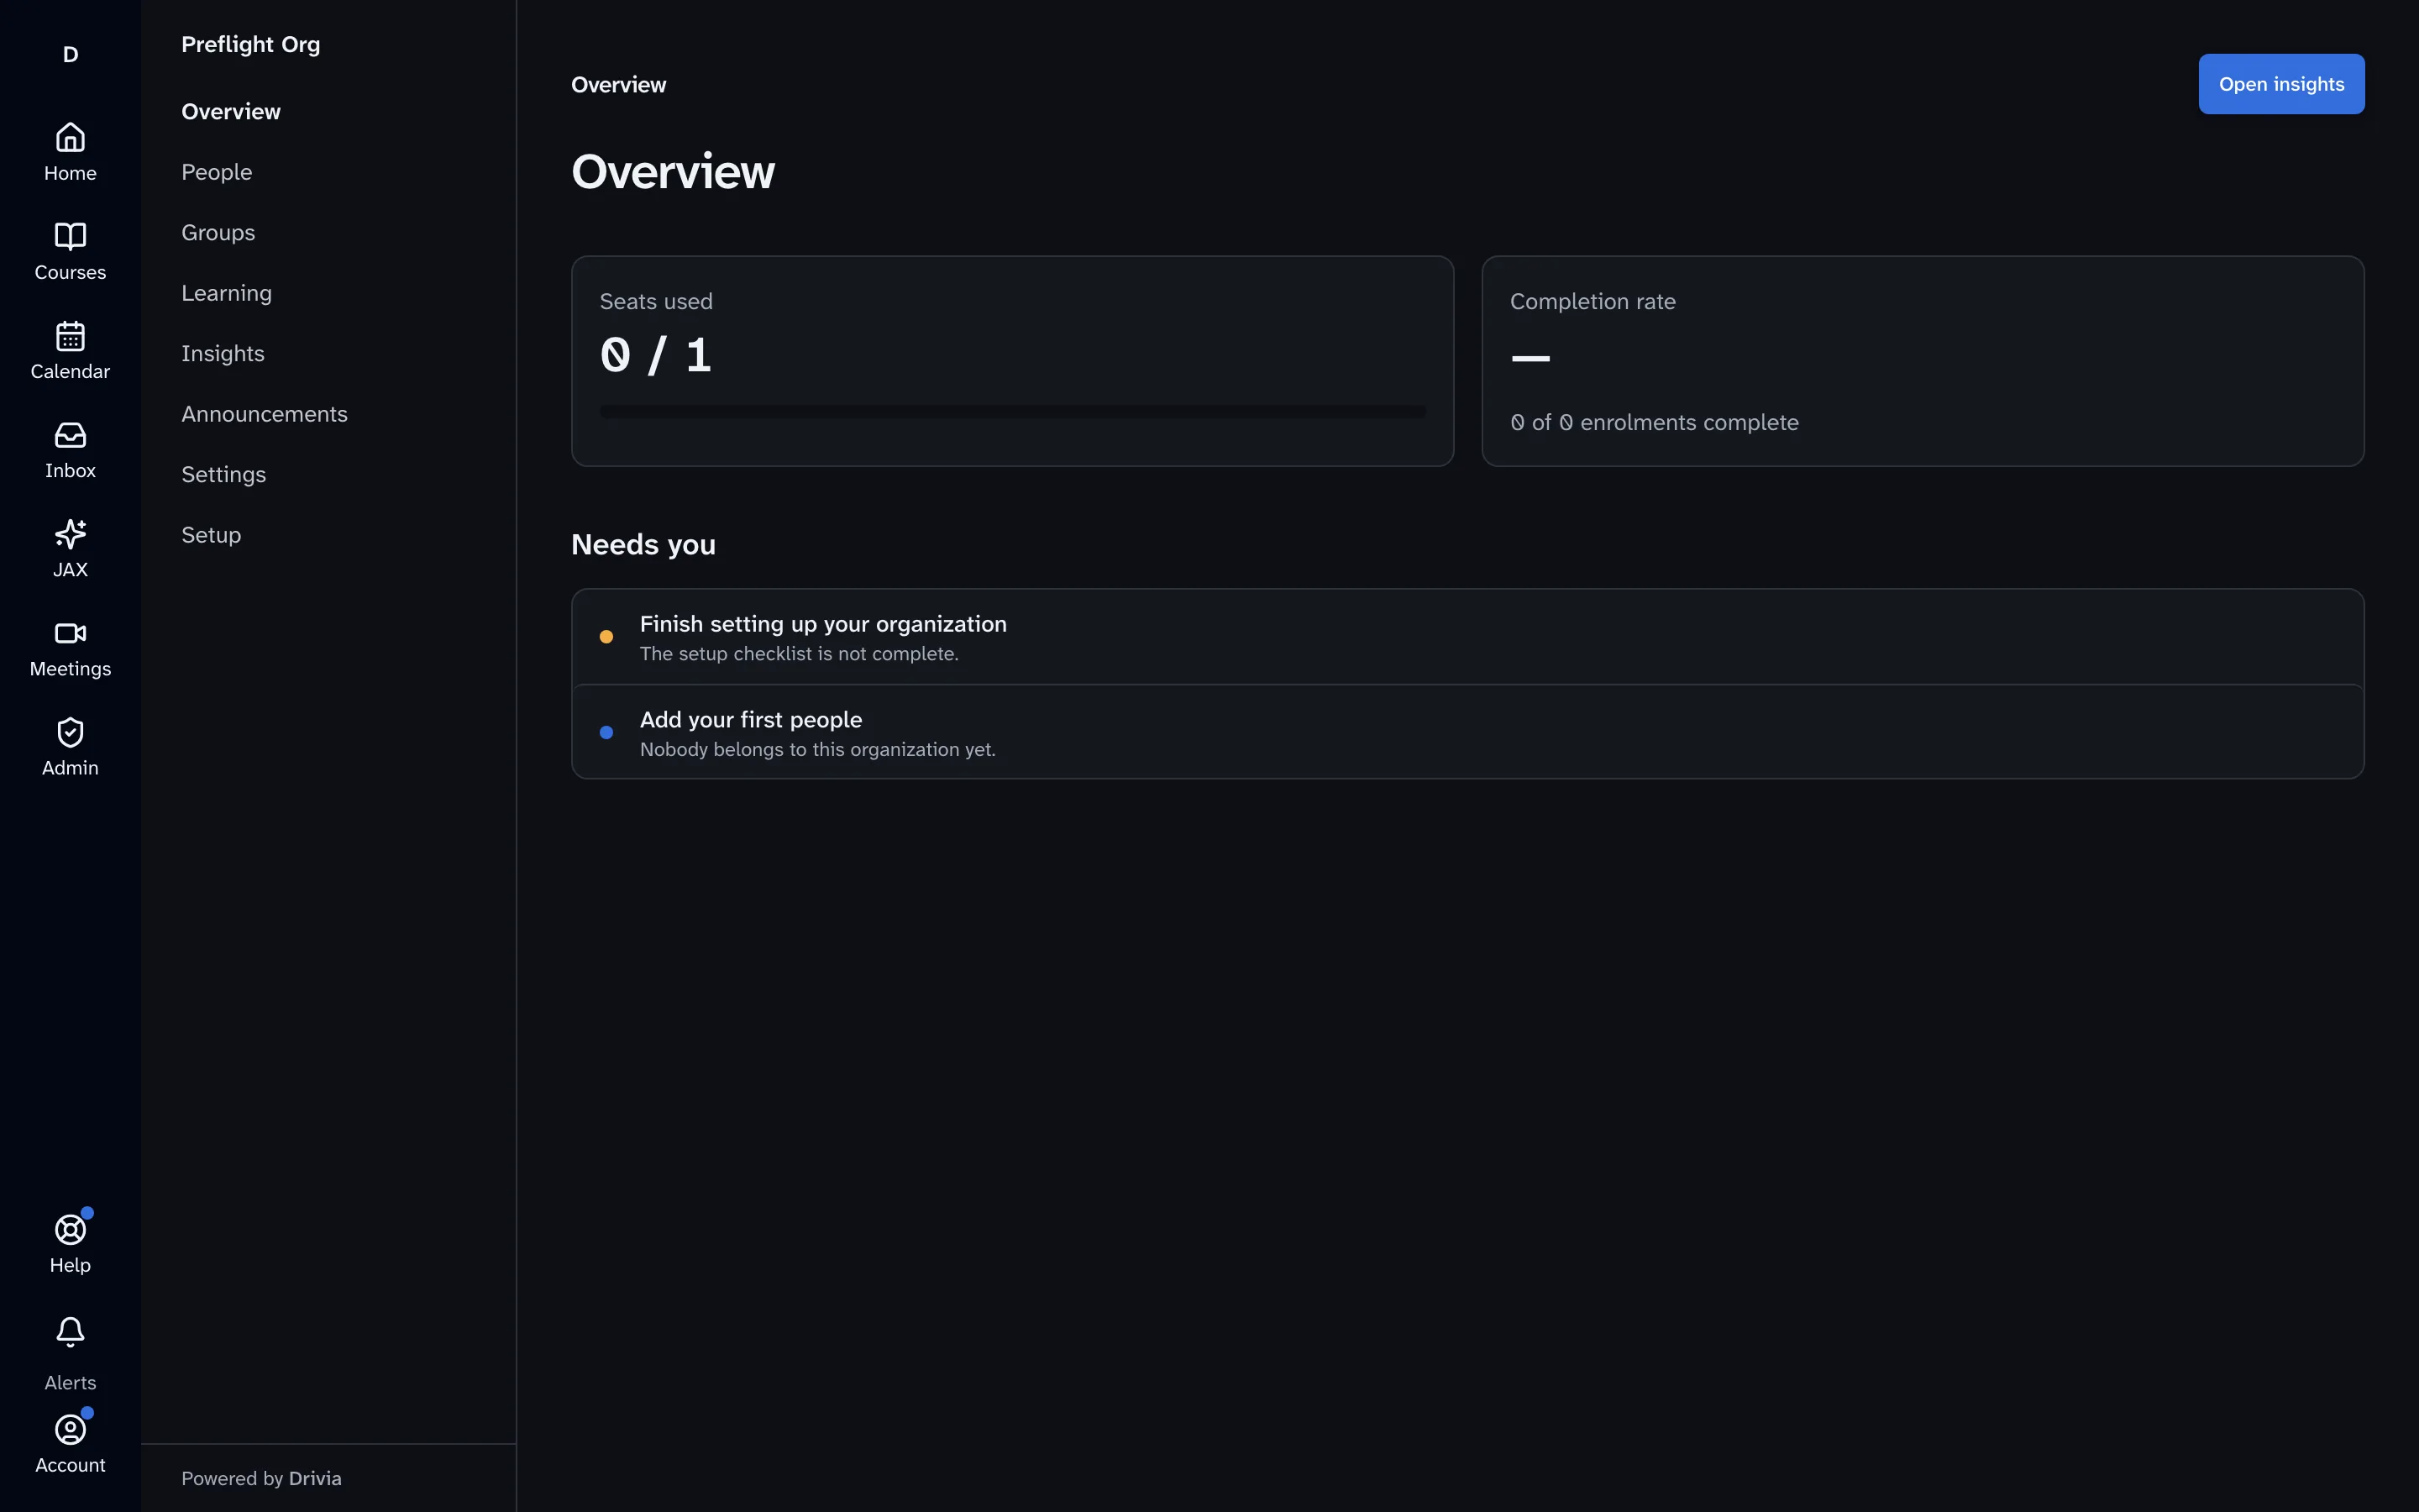Open Insights in the org menu
The height and width of the screenshot is (1512, 2419).
point(223,353)
